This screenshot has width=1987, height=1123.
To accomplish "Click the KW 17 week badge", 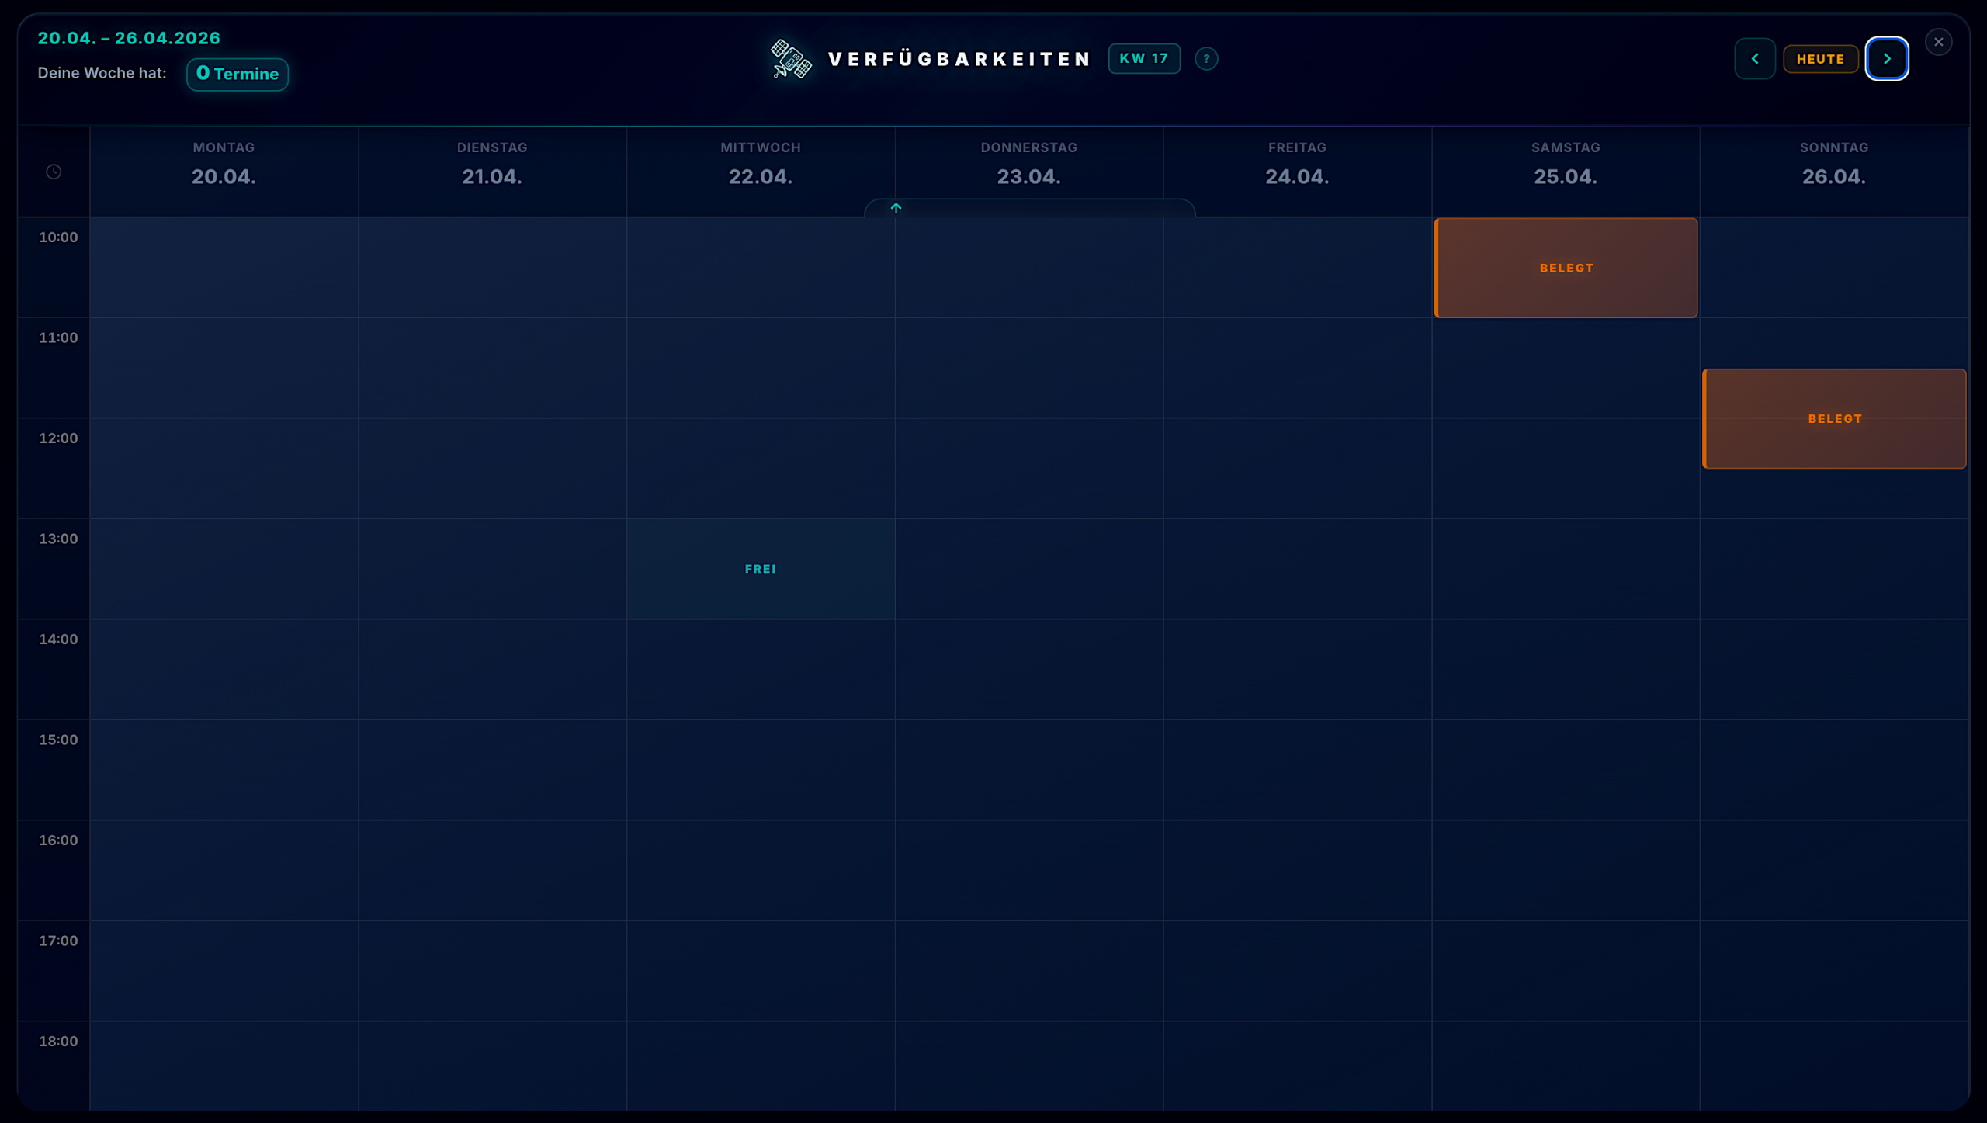I will point(1144,58).
